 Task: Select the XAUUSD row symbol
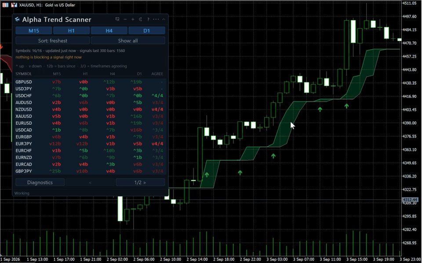coord(24,116)
